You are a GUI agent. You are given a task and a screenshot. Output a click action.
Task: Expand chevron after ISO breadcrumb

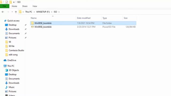coord(59,12)
